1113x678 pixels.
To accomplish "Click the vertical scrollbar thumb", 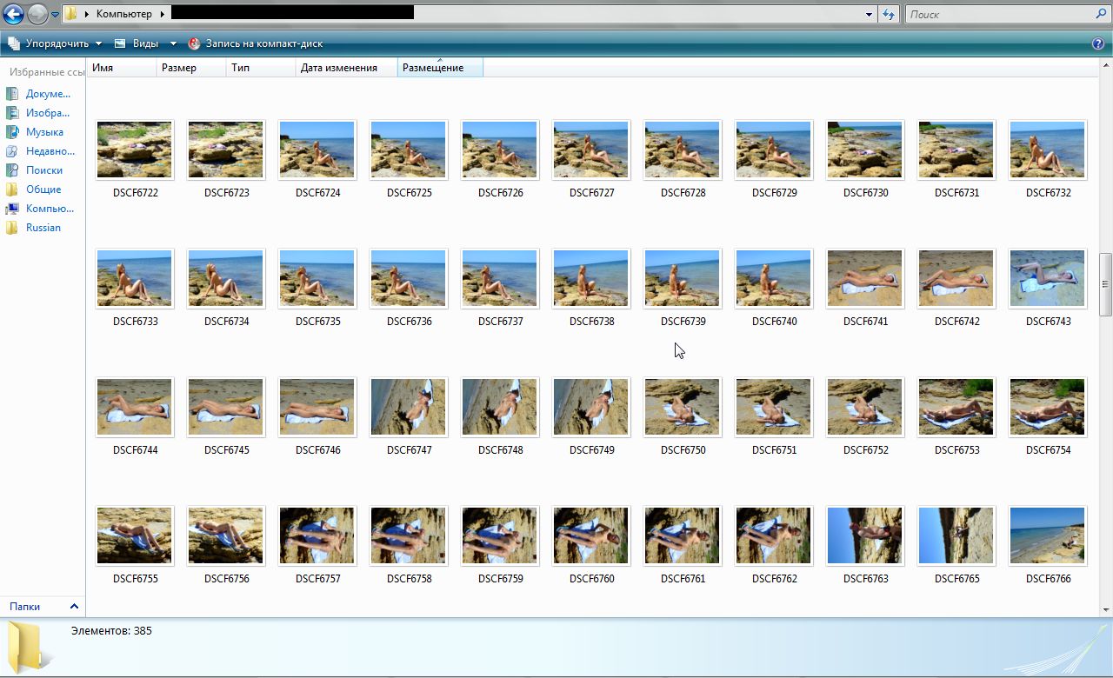I will click(x=1105, y=284).
